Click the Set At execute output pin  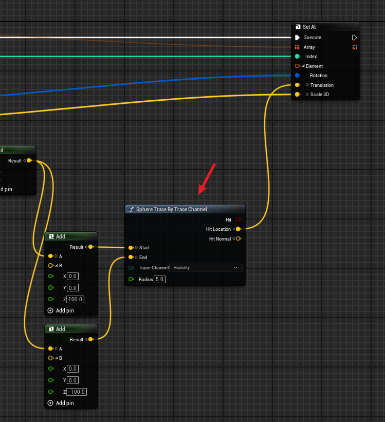click(354, 38)
